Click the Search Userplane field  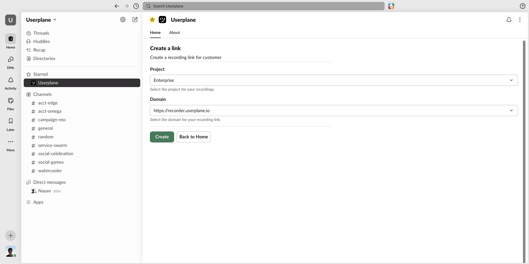(x=264, y=6)
